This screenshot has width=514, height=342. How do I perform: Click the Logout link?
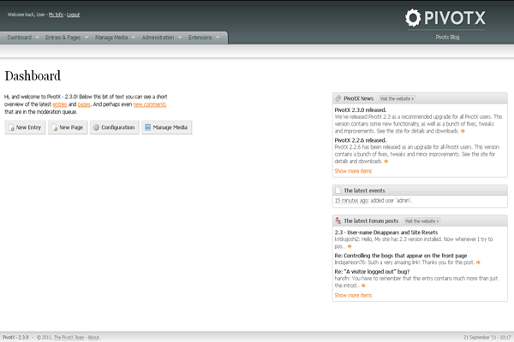pos(73,15)
